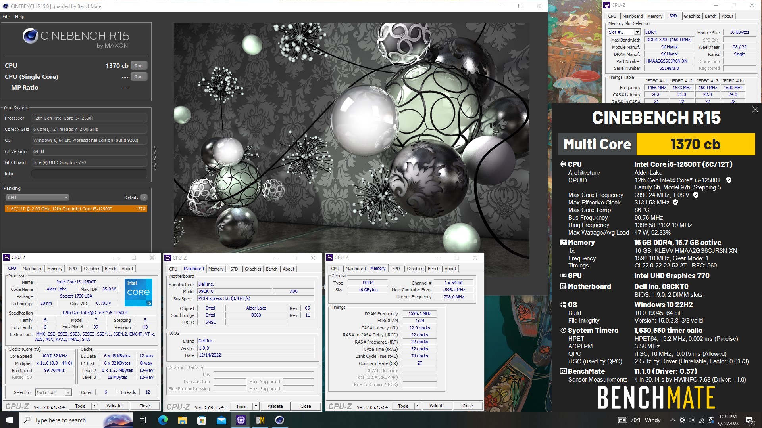The image size is (762, 428).
Task: Expand Tools dropdown arrow in CPU tab CPU-Z window
Action: tap(94, 406)
